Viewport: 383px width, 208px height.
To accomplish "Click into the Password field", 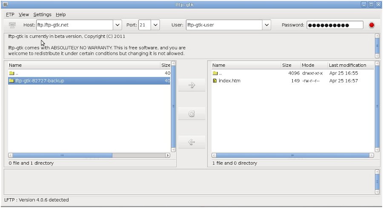I will coord(335,25).
